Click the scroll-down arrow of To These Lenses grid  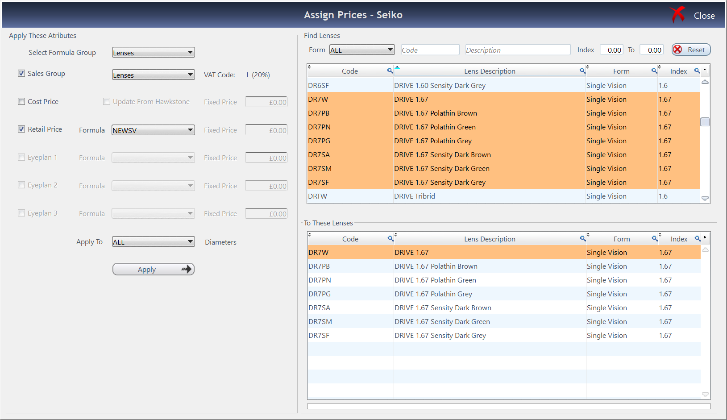706,395
